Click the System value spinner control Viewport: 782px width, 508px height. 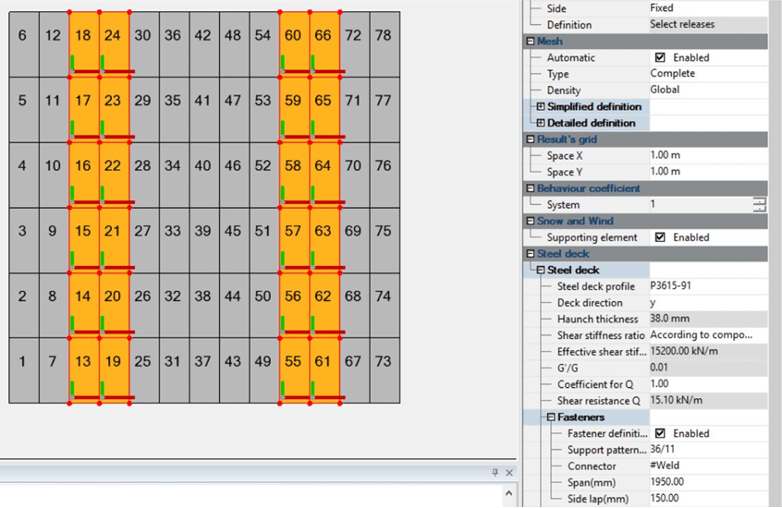(759, 205)
